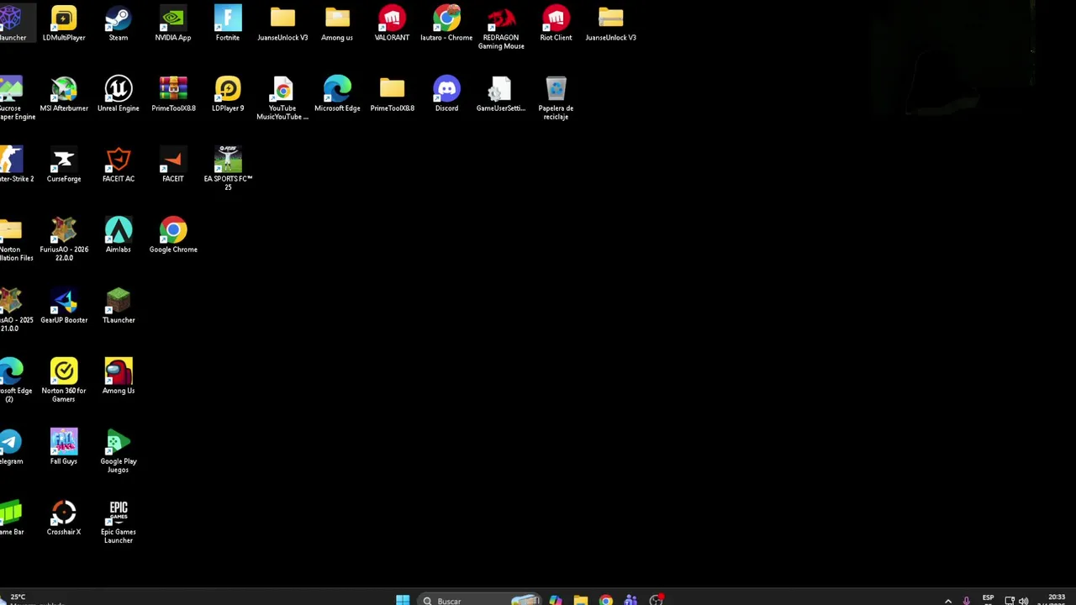The image size is (1076, 605).
Task: Open REDRAGON Gaming Mouse software icon
Action: (x=501, y=27)
